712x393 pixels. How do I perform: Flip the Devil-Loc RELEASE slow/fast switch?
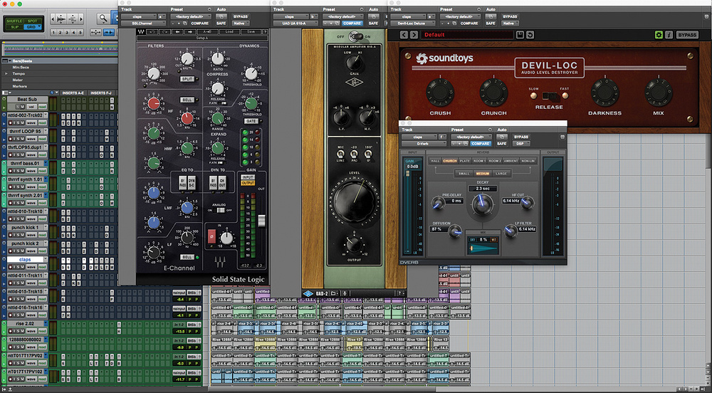pyautogui.click(x=550, y=95)
